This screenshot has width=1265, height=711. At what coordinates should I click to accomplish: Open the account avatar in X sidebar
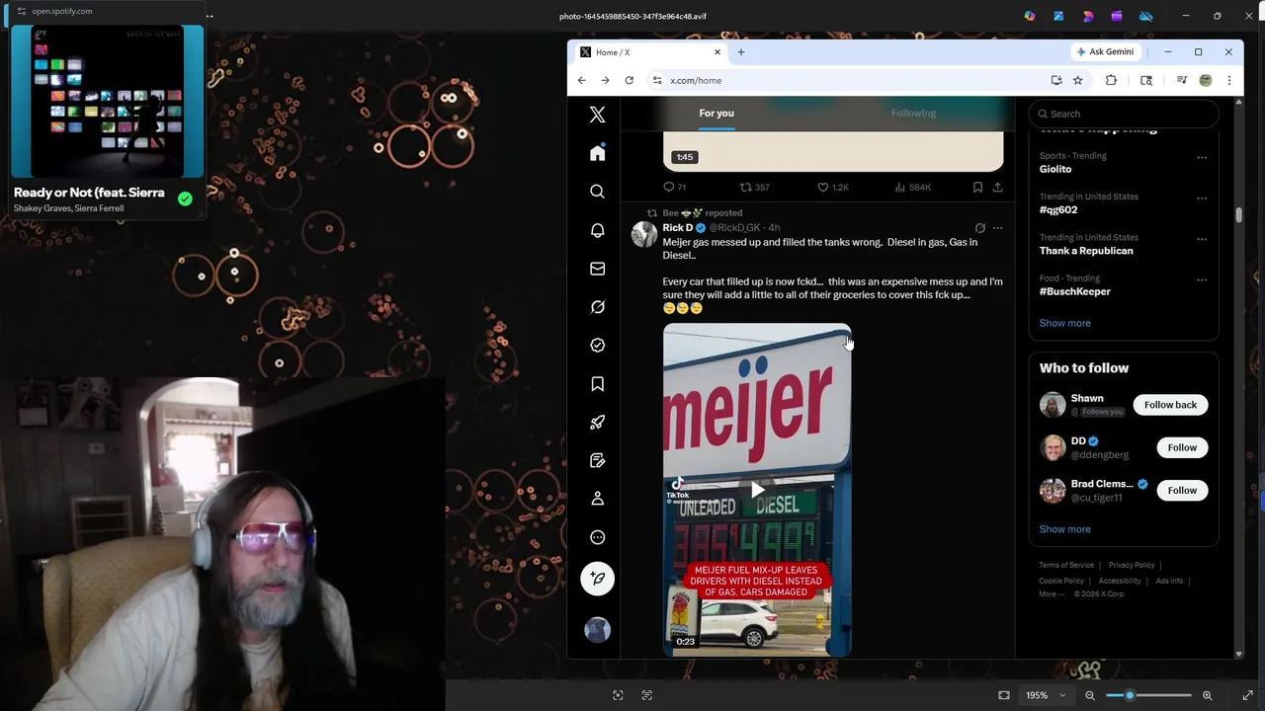pyautogui.click(x=597, y=630)
